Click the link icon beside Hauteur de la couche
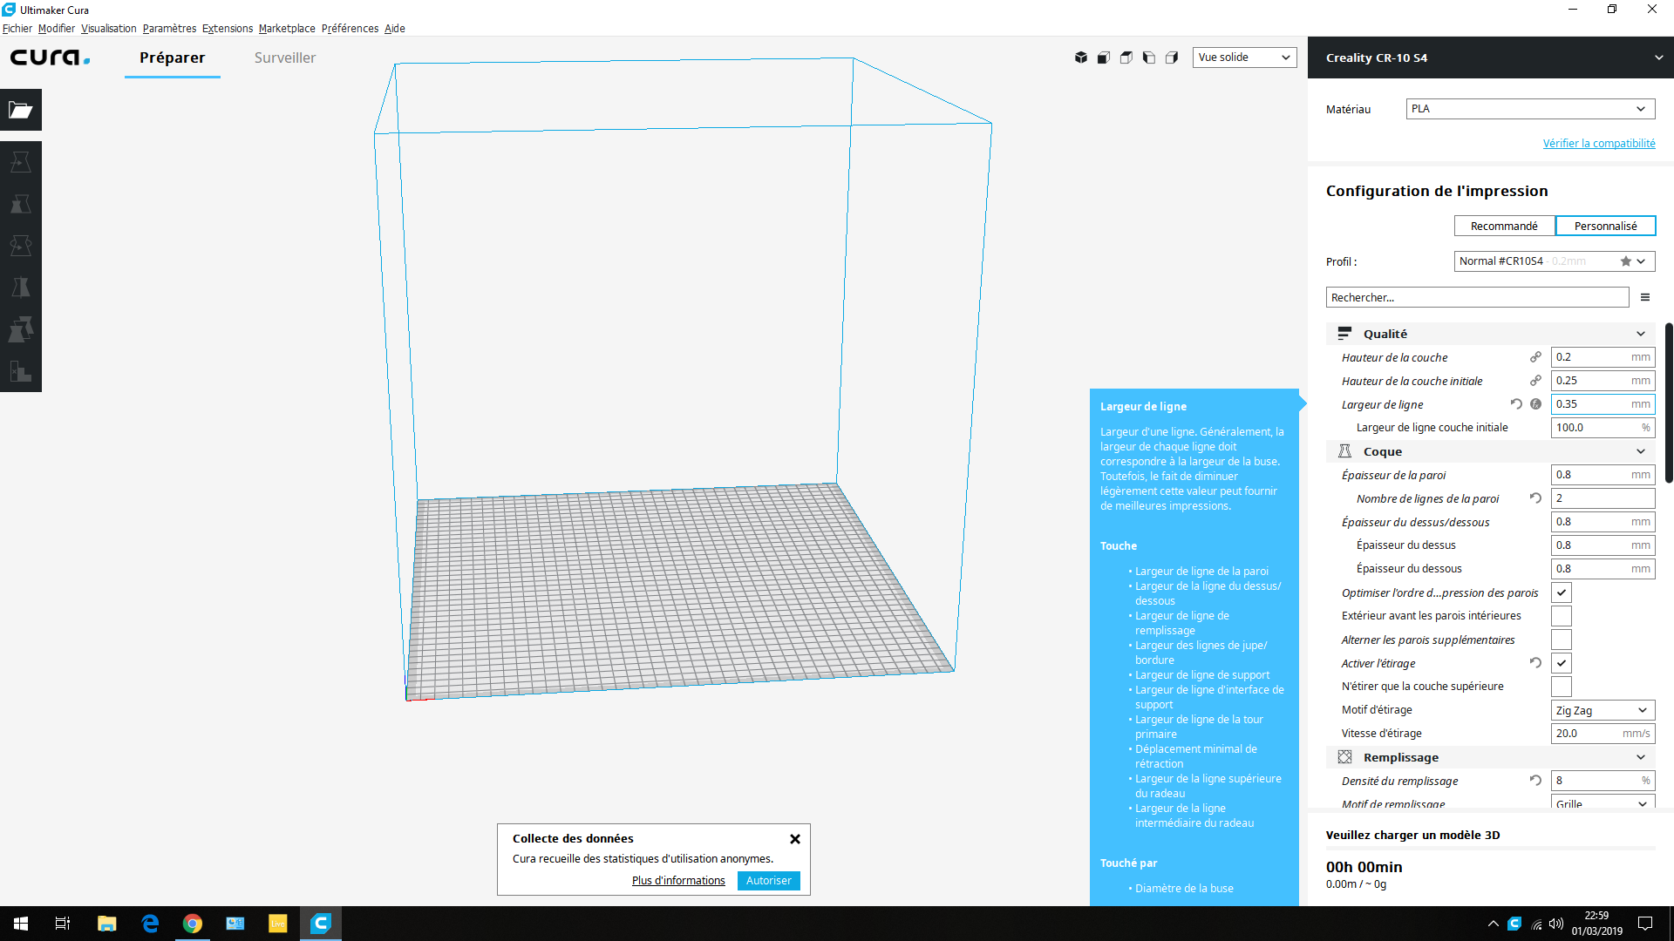The width and height of the screenshot is (1674, 941). (x=1535, y=357)
